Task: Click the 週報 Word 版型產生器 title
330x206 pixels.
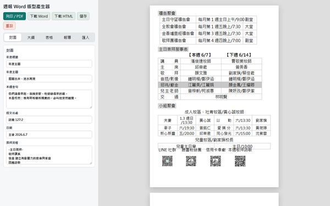Action: coord(26,7)
